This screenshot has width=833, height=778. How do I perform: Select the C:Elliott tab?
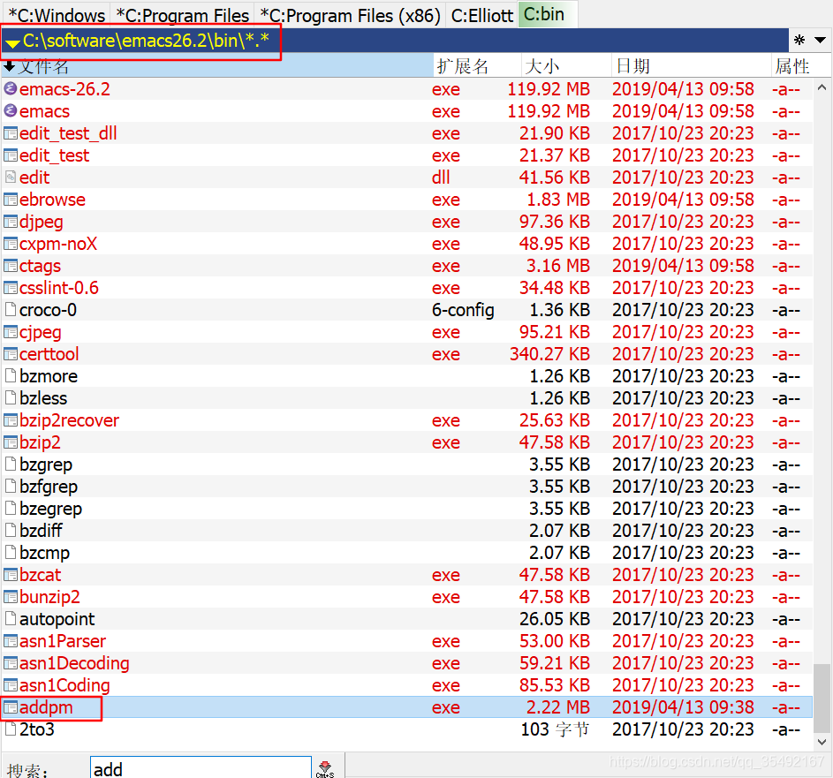(481, 15)
